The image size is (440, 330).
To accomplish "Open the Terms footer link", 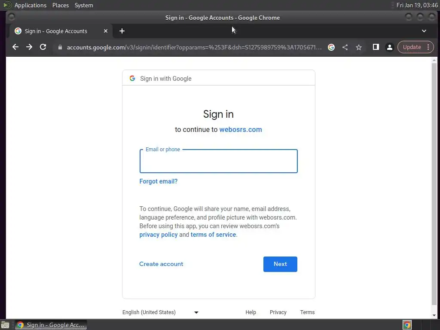I will pyautogui.click(x=307, y=312).
